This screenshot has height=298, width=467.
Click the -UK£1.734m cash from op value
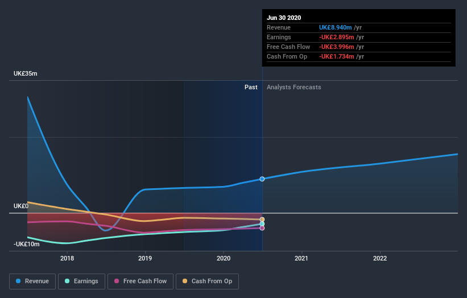pos(337,56)
